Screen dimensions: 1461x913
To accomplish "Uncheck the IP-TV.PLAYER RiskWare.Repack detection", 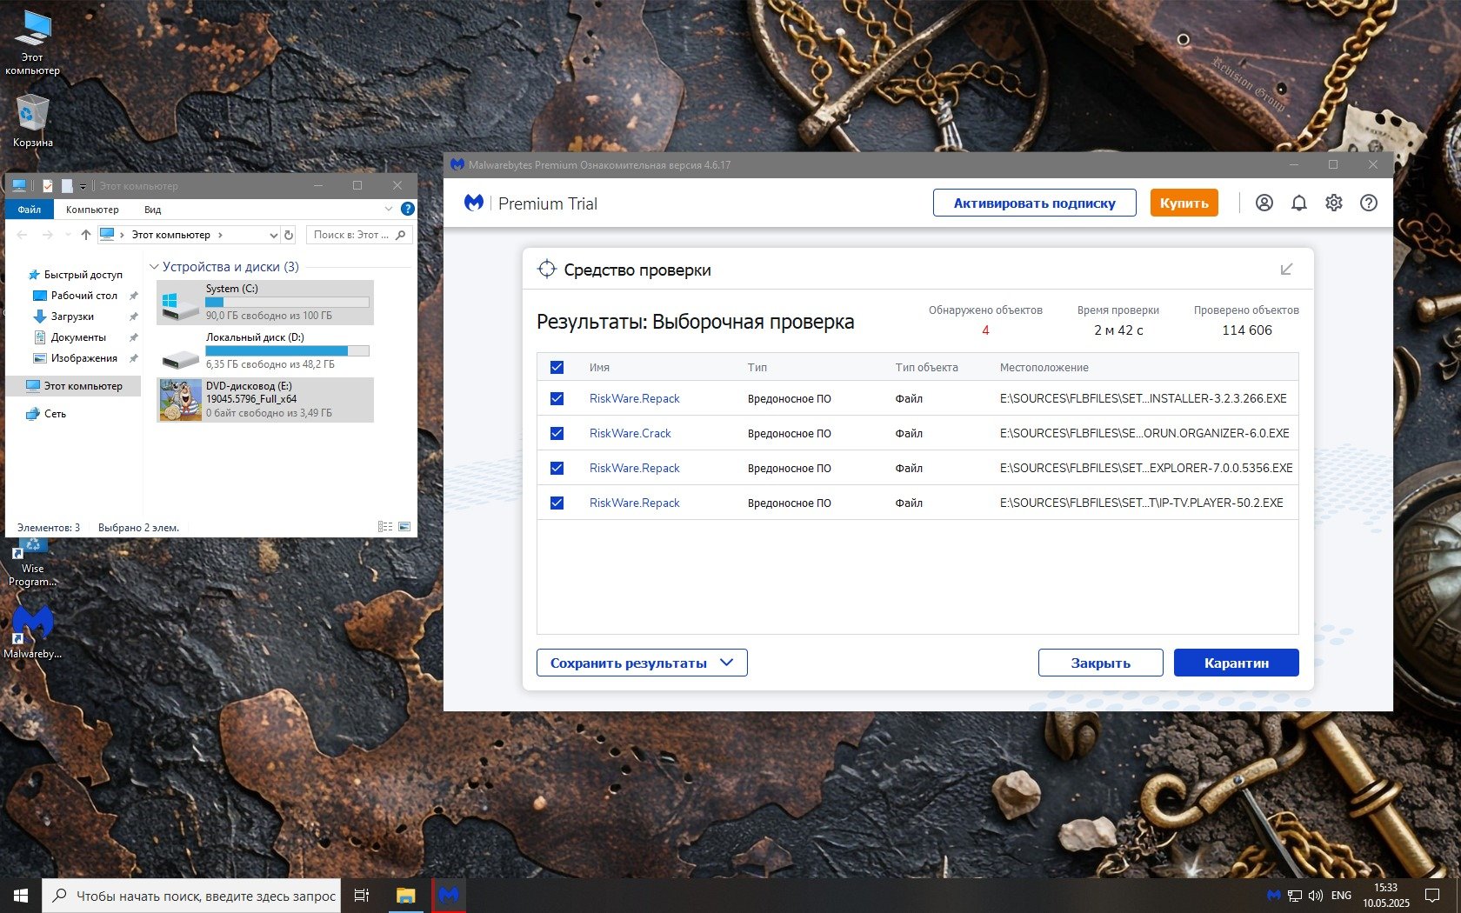I will [x=557, y=503].
